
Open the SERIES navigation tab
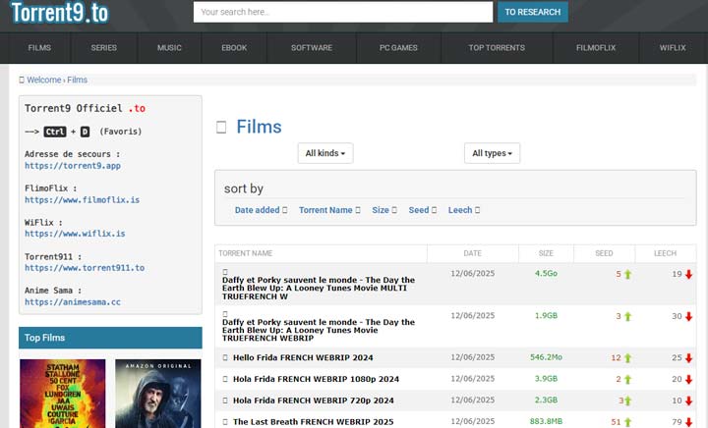click(104, 48)
